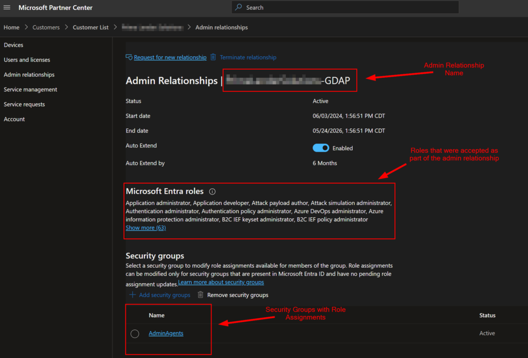Go to Service management in the sidebar
This screenshot has width=528, height=358.
(30, 90)
